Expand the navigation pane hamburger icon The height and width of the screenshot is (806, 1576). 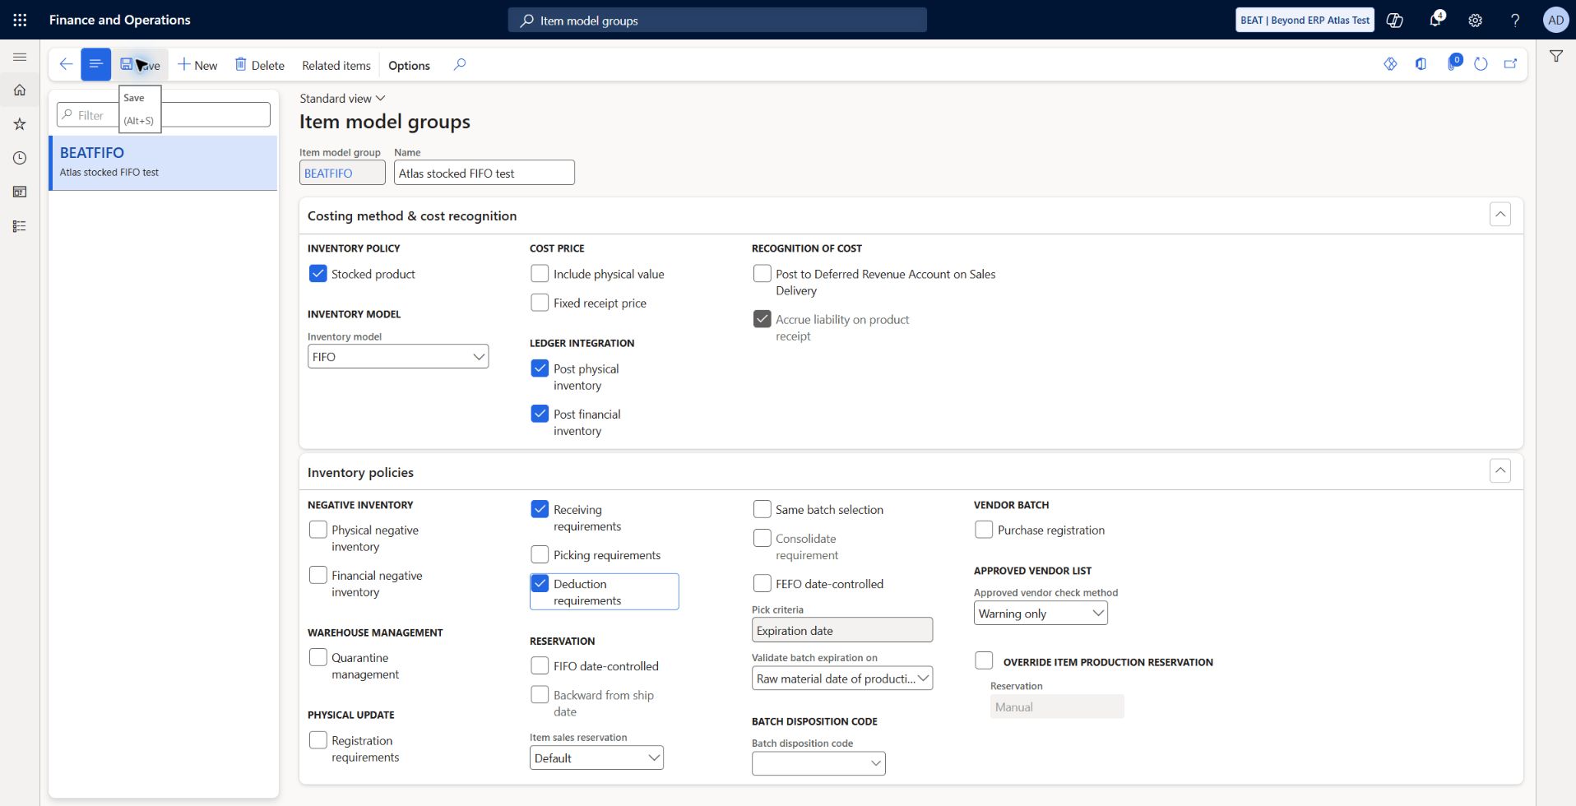pos(20,57)
